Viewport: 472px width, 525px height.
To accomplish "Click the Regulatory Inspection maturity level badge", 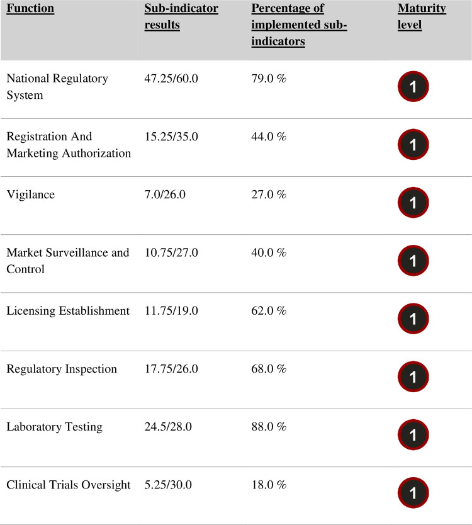I will pyautogui.click(x=413, y=376).
